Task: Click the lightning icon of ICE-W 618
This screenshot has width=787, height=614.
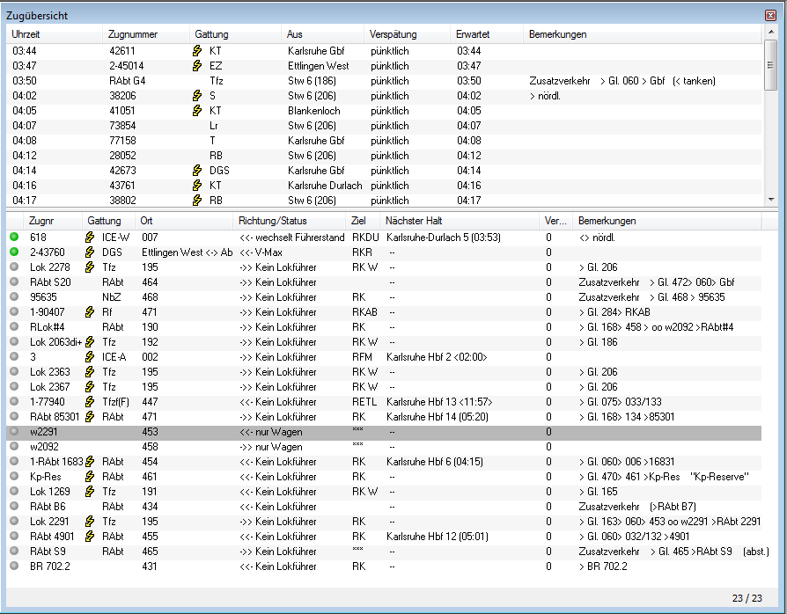Action: 90,238
